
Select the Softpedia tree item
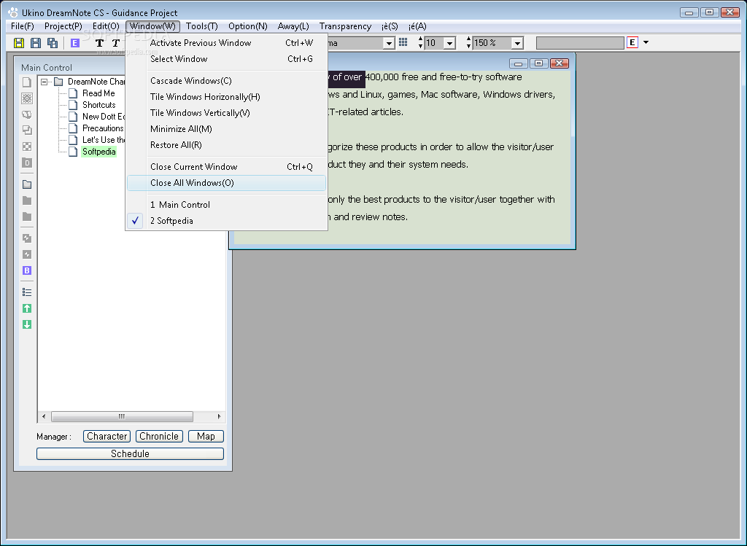point(99,152)
